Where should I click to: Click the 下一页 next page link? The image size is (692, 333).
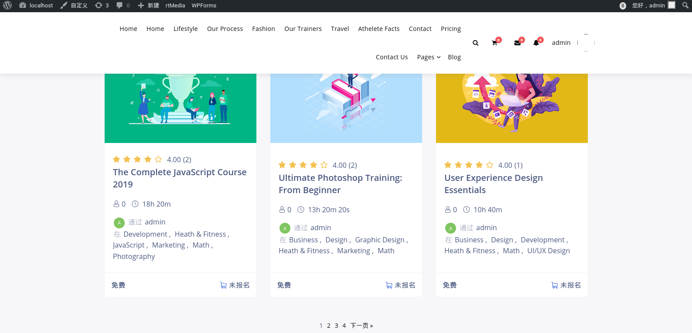tap(361, 326)
